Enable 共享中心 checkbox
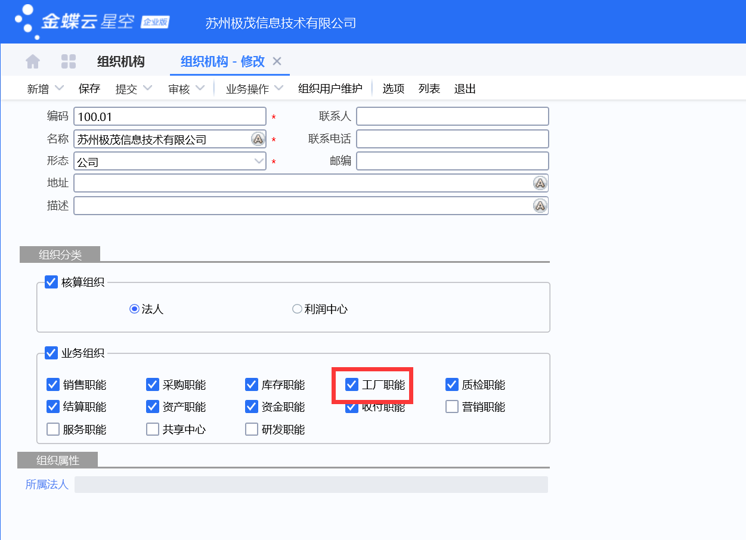Screen dimensions: 746x540 click(153, 429)
